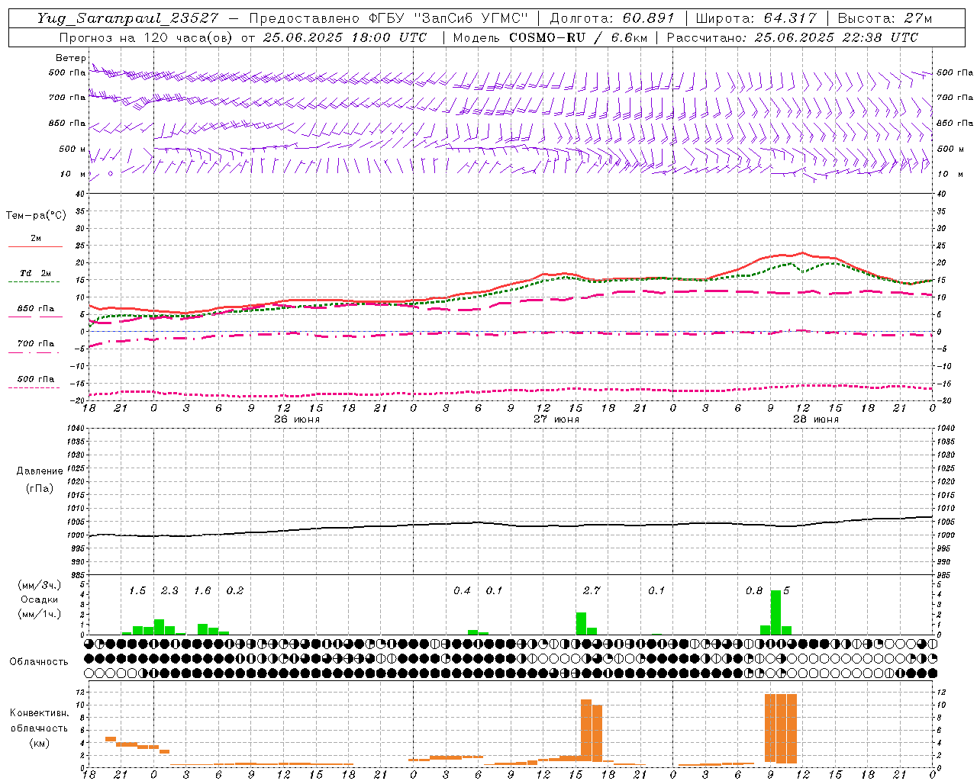Viewport: 977px width, 781px height.
Task: Click the computed time "Рассчитано: 25.06.2025 22:38 UTC"
Action: point(792,37)
